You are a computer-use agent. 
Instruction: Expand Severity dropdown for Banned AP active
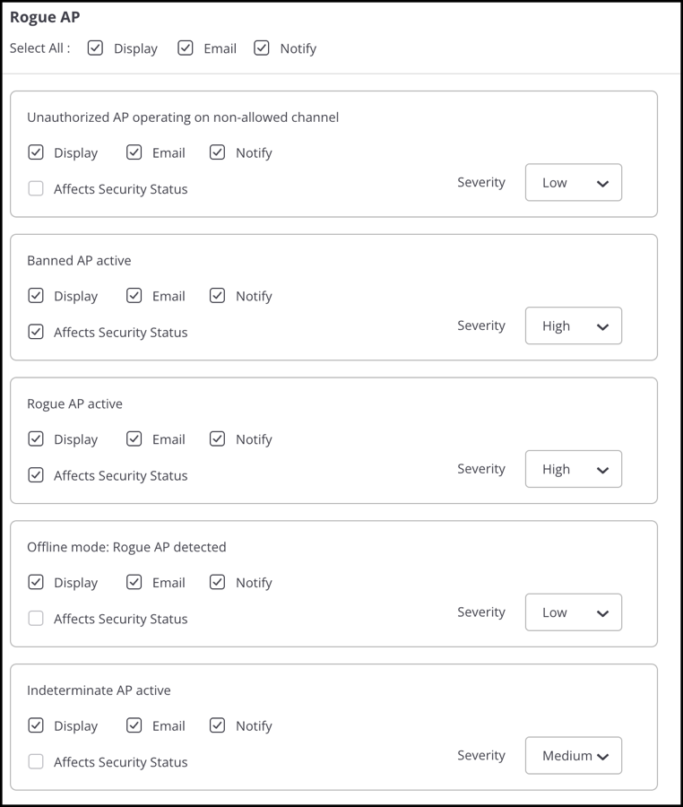(574, 325)
